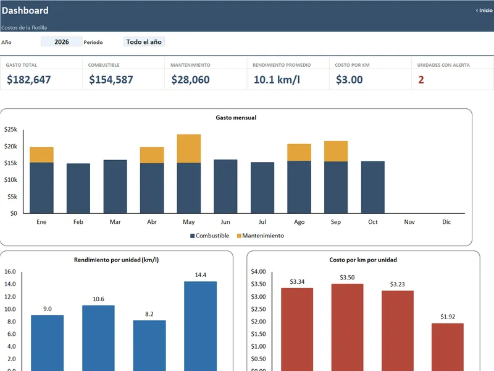
Task: Click the 8.2 km/l performance bar
Action: click(149, 346)
